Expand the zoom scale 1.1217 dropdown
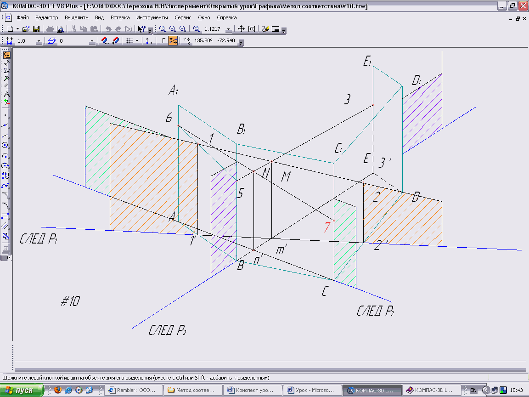 [x=228, y=29]
